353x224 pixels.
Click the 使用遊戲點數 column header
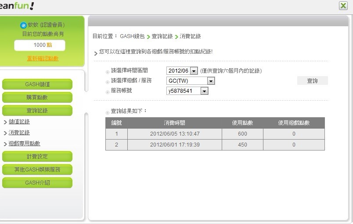click(294, 123)
